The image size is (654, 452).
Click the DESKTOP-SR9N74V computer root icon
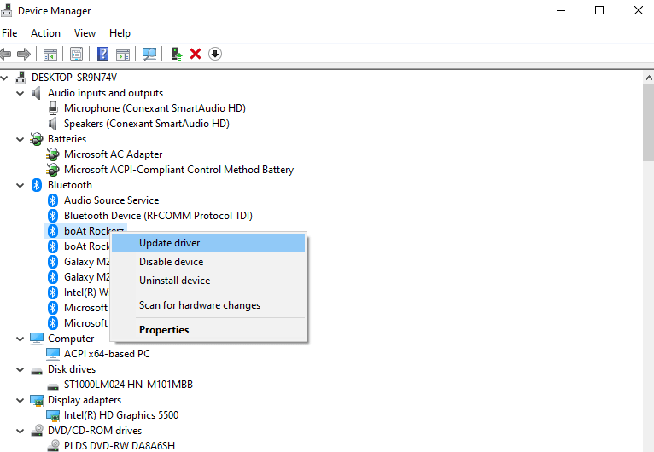coord(20,78)
